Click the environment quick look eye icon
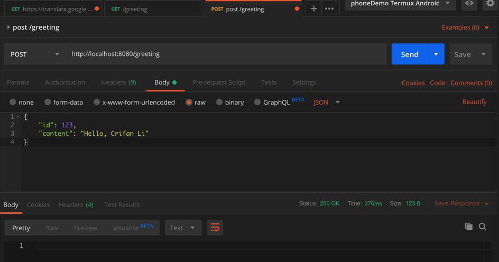Image resolution: width=499 pixels, height=262 pixels. point(469,4)
